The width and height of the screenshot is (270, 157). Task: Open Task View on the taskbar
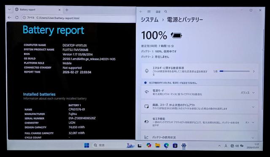point(140,146)
